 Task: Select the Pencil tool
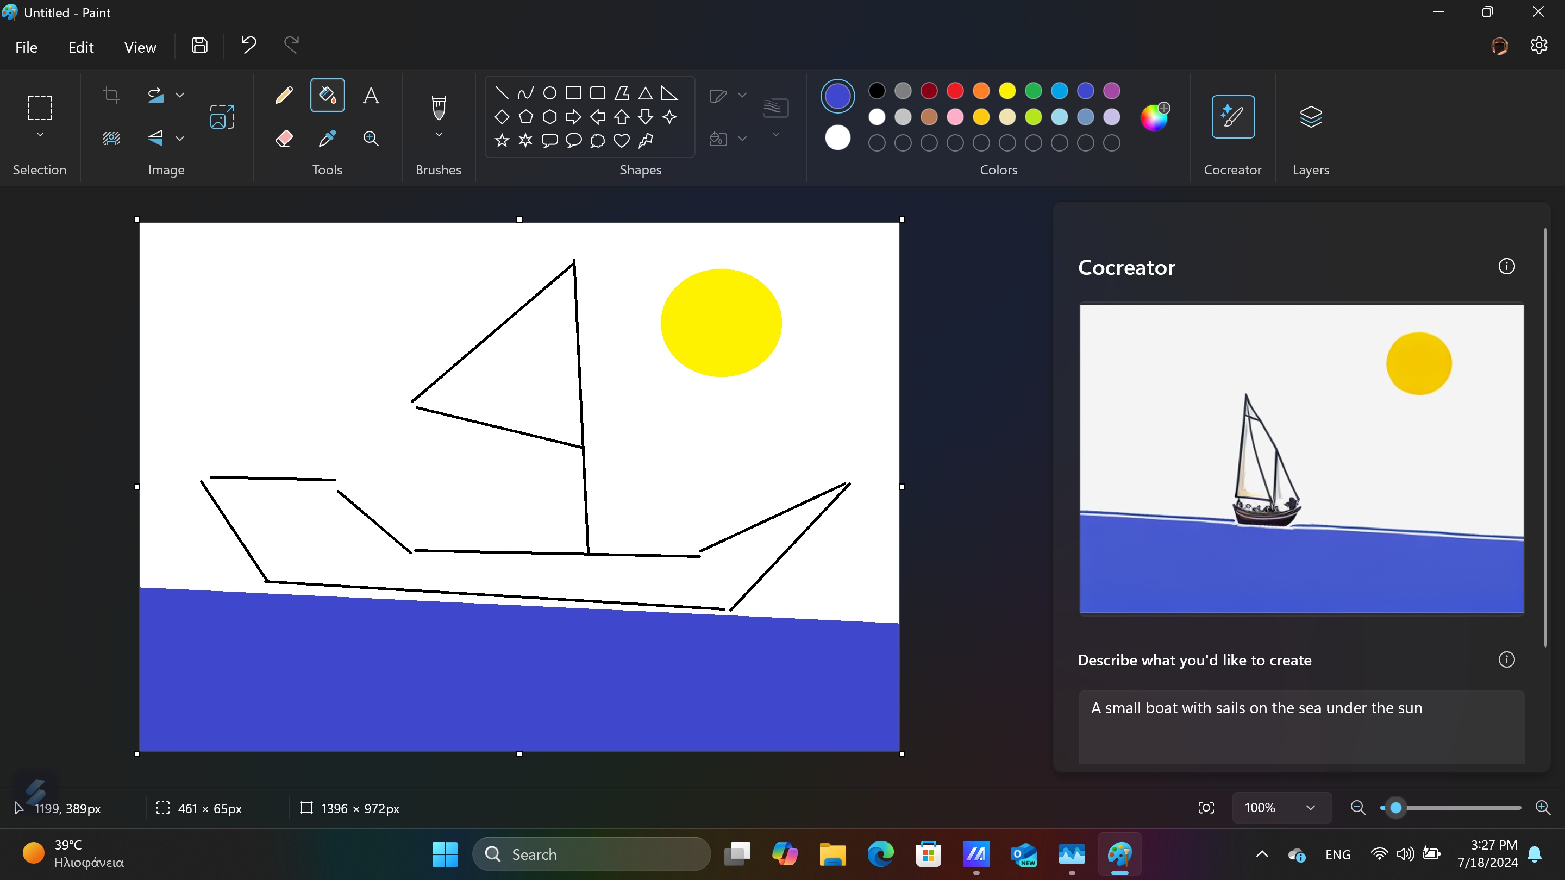284,96
